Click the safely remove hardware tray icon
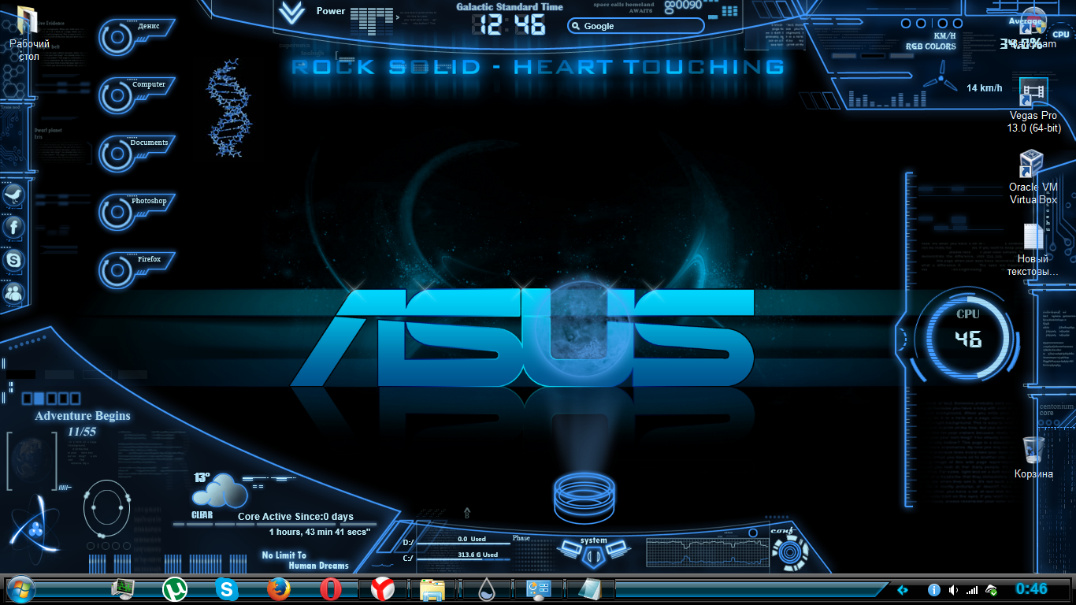 [x=993, y=589]
